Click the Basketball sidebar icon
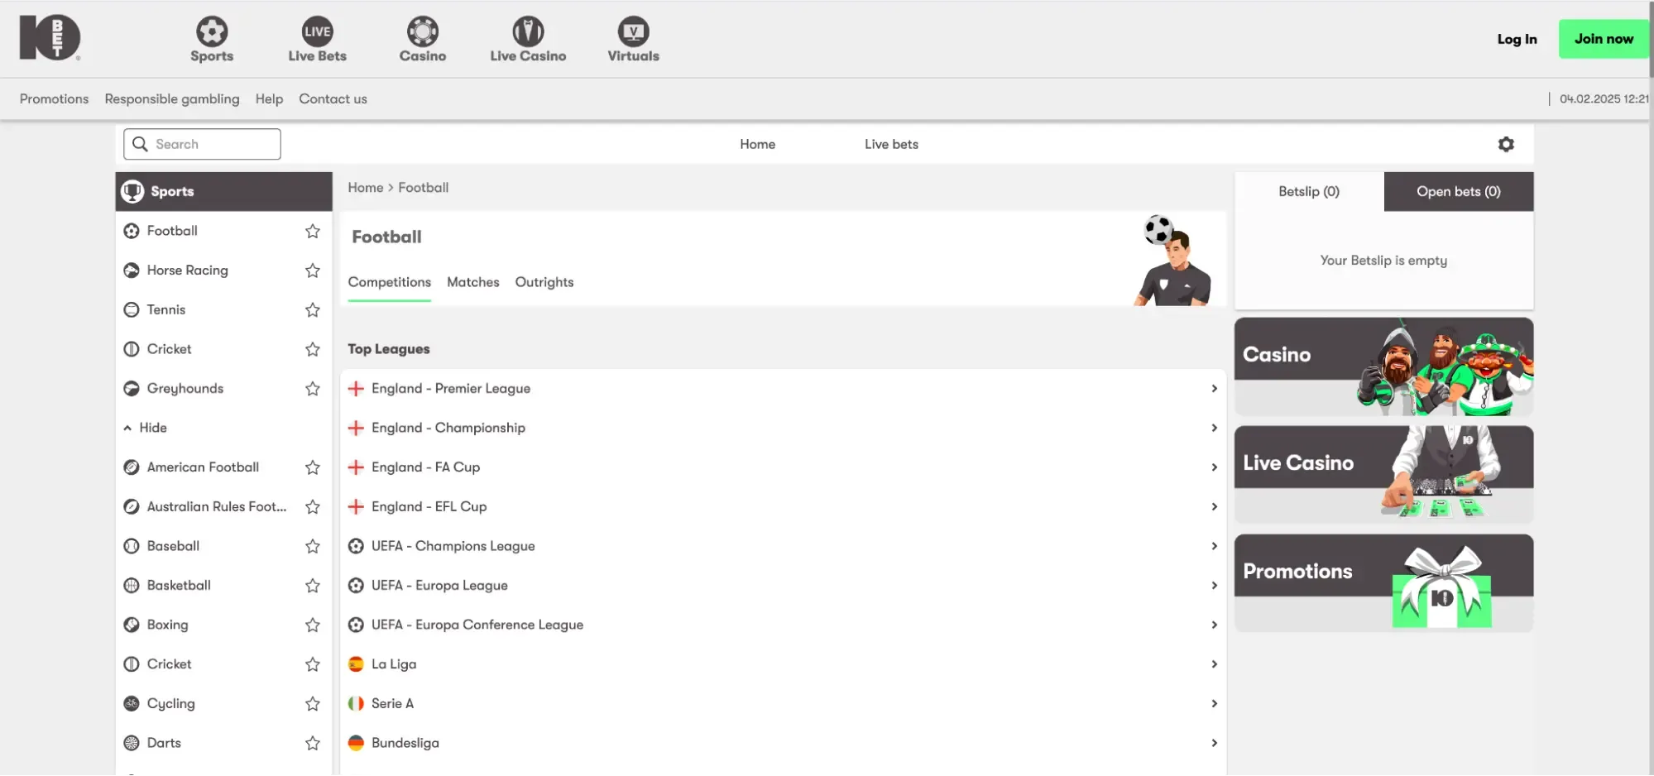1654x776 pixels. (132, 586)
